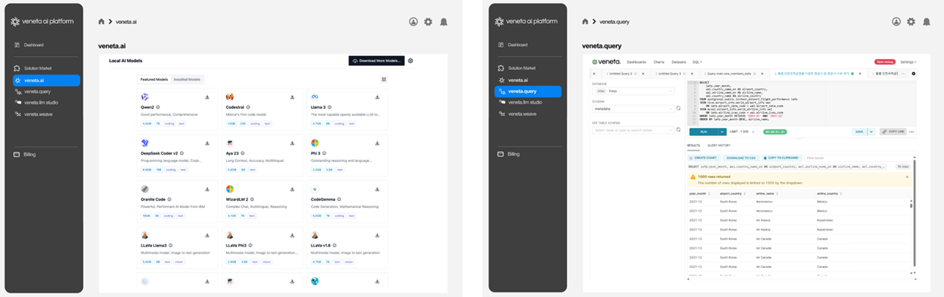
Task: Click the COPY LINK button
Action: [x=892, y=132]
